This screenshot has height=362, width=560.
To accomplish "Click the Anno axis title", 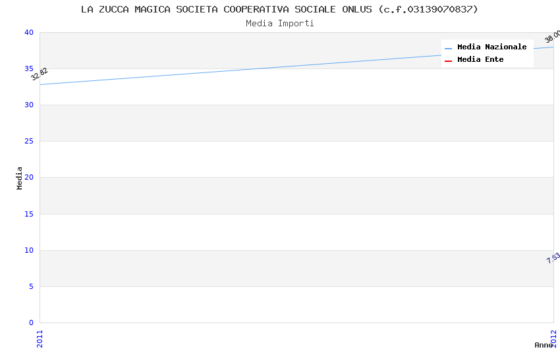I will click(x=544, y=345).
